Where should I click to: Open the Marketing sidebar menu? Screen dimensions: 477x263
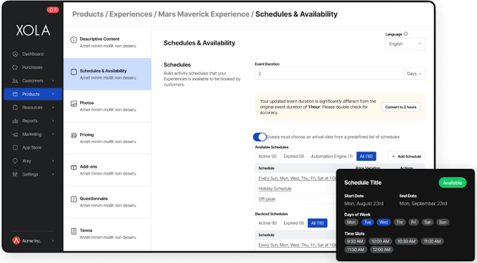32,134
